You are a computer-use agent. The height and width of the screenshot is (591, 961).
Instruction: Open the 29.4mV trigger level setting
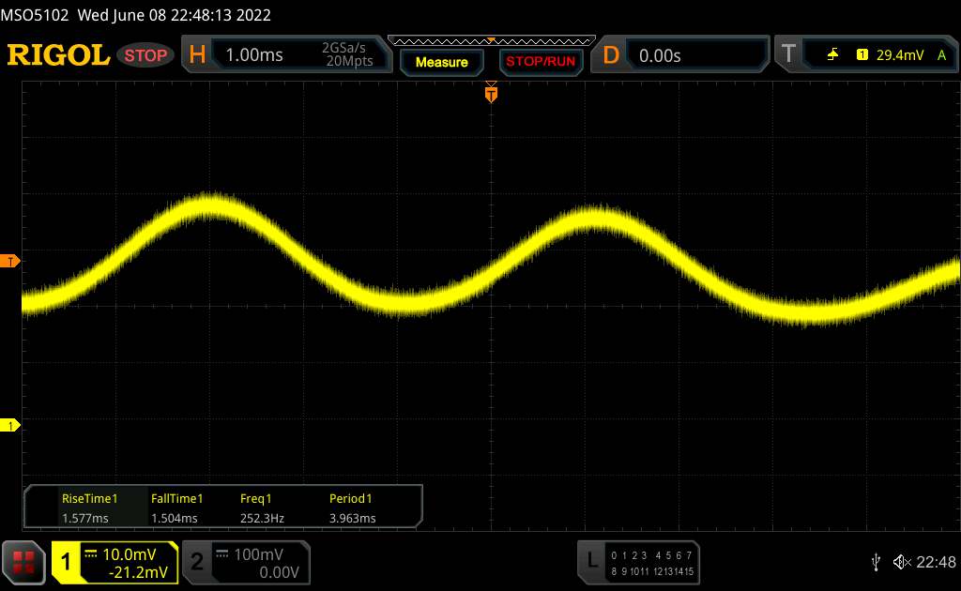point(898,55)
